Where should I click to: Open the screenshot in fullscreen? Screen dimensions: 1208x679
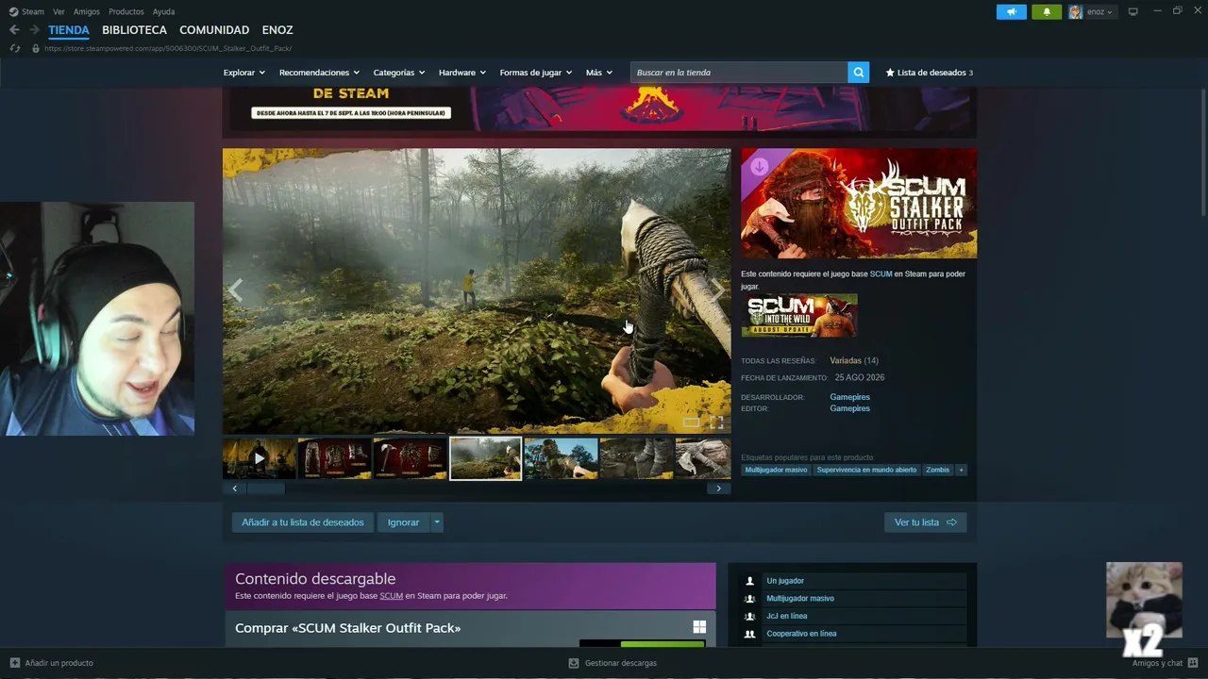(716, 422)
